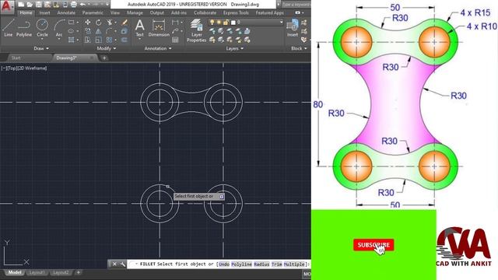Activate the Rectangular Array tool

(109, 40)
